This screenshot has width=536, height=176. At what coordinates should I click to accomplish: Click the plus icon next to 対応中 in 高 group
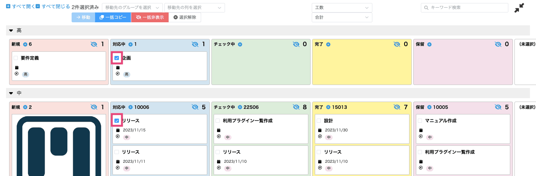click(130, 44)
